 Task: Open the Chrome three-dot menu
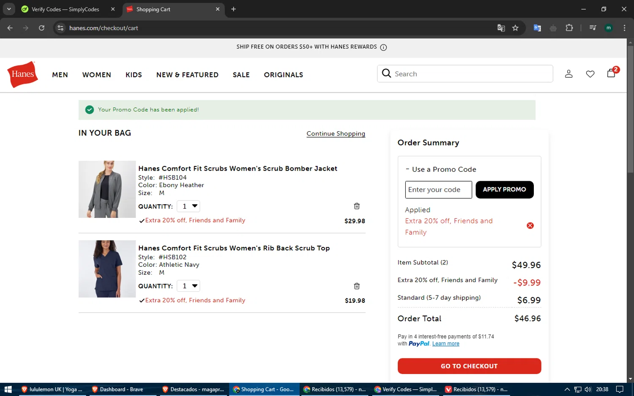pyautogui.click(x=624, y=28)
